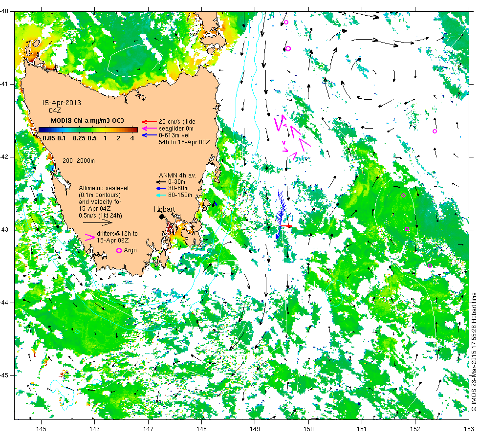Click the Argo legend text
This screenshot has width=479, height=440.
pyautogui.click(x=130, y=250)
